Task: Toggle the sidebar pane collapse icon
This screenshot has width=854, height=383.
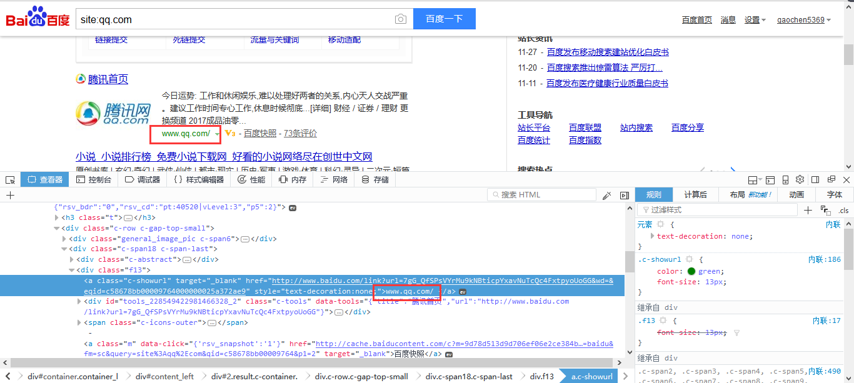Action: (x=624, y=196)
